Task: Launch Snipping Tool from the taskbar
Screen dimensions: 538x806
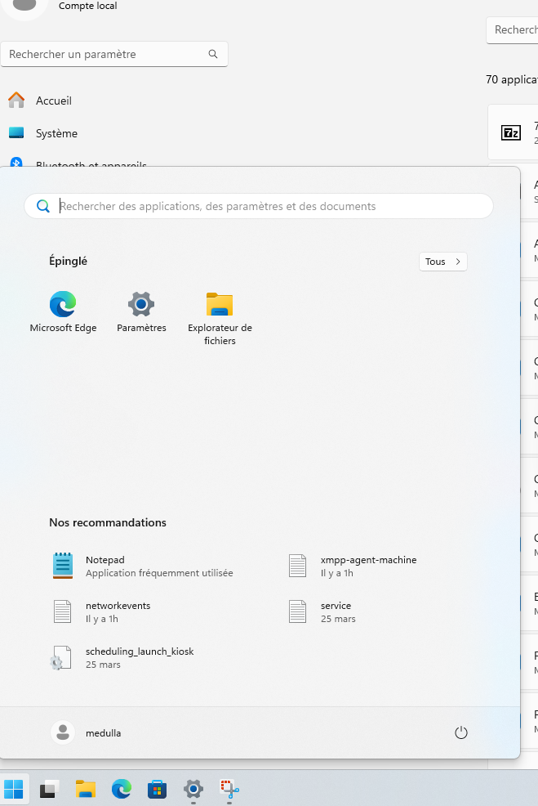Action: point(229,789)
